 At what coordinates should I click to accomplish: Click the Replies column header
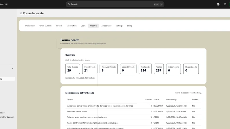(x=148, y=99)
